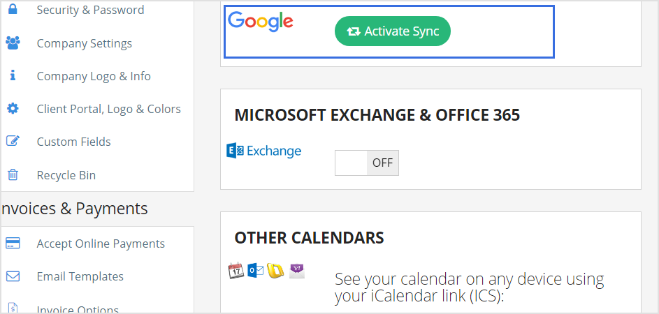This screenshot has width=659, height=314.
Task: Click the Microsoft Exchange logo
Action: click(264, 151)
